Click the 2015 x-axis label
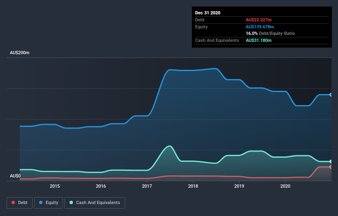The image size is (338, 216). click(55, 186)
